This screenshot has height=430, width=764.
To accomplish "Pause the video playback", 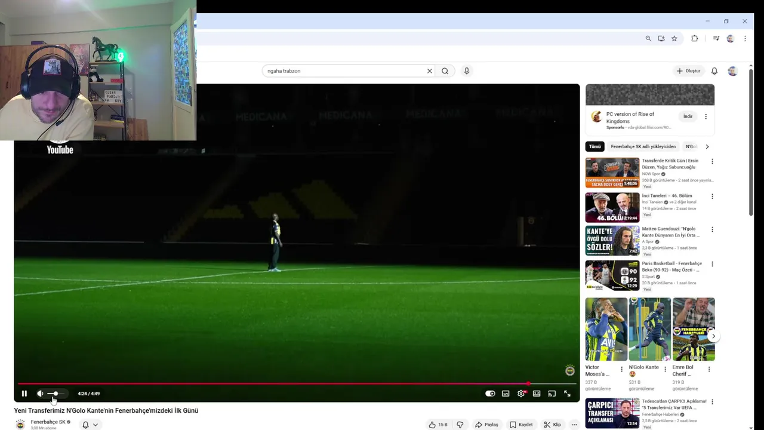I will click(x=24, y=394).
